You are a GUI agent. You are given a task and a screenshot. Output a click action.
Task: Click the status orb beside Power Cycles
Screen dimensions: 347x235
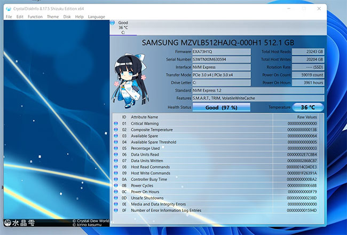pyautogui.click(x=116, y=185)
